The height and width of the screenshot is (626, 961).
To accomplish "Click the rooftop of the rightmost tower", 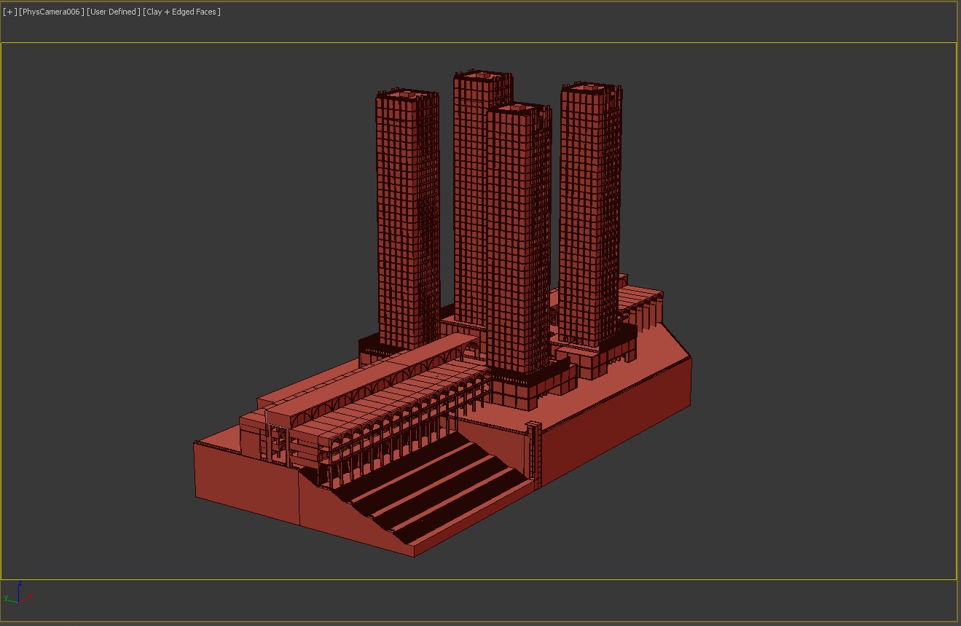I will click(590, 87).
